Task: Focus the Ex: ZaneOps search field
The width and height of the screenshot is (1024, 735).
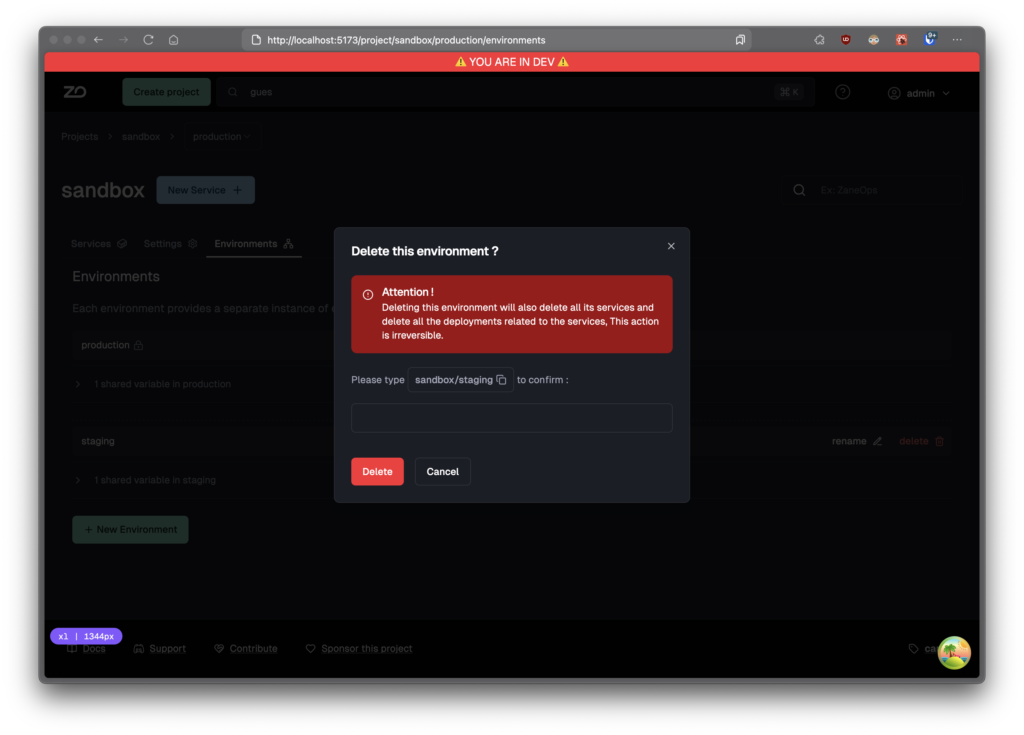Action: click(872, 190)
